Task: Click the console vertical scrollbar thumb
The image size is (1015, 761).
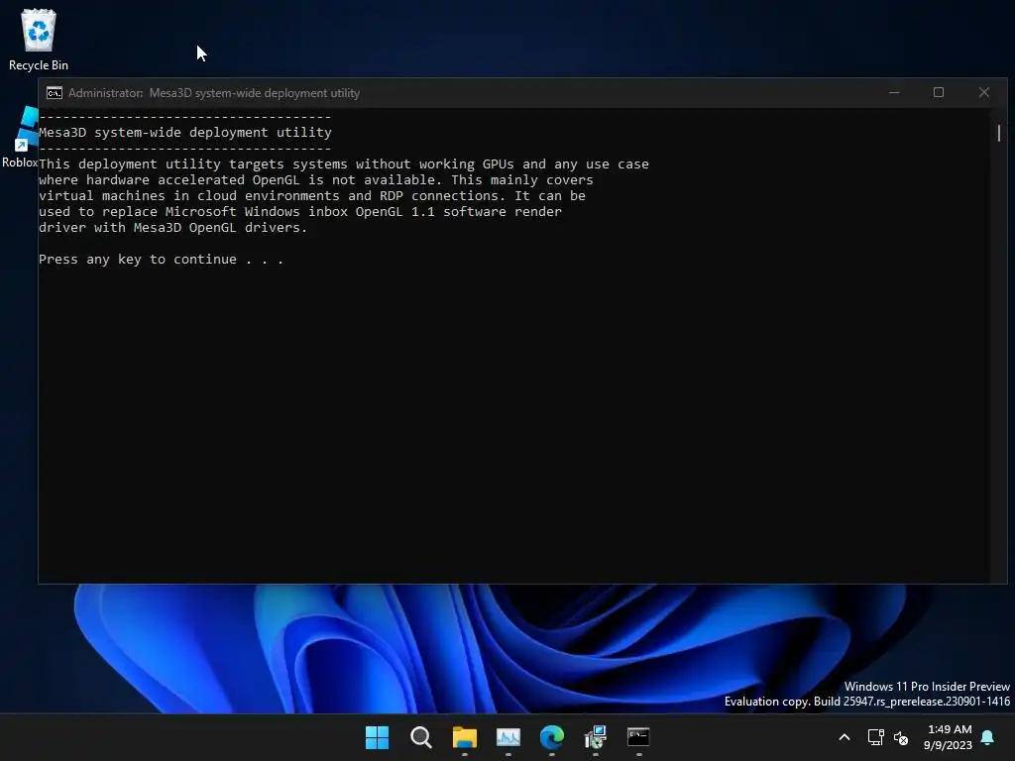Action: (999, 134)
